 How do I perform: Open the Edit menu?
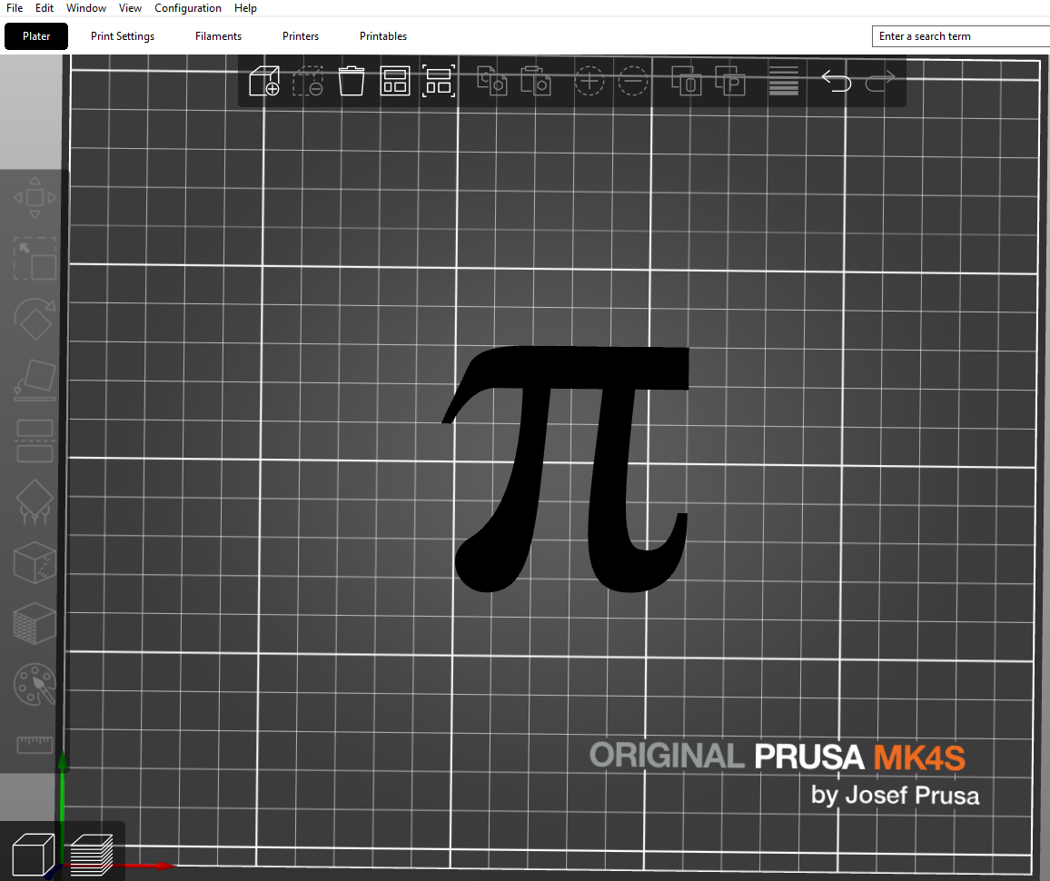(45, 8)
